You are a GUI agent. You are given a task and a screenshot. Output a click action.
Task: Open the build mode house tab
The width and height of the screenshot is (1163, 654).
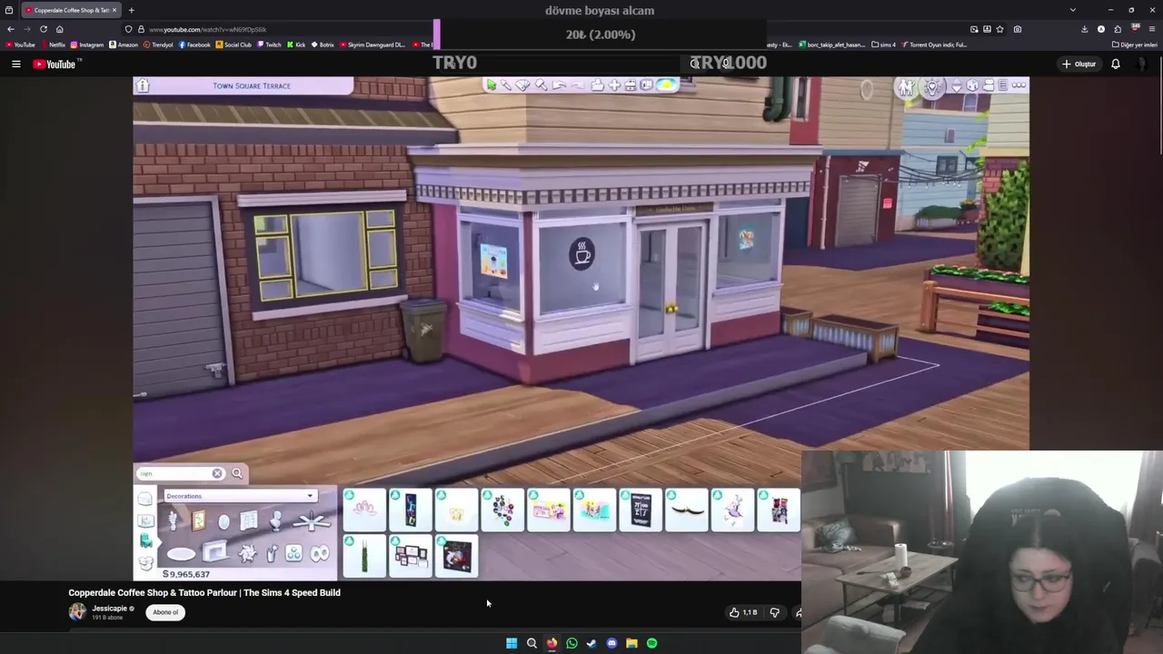(145, 499)
